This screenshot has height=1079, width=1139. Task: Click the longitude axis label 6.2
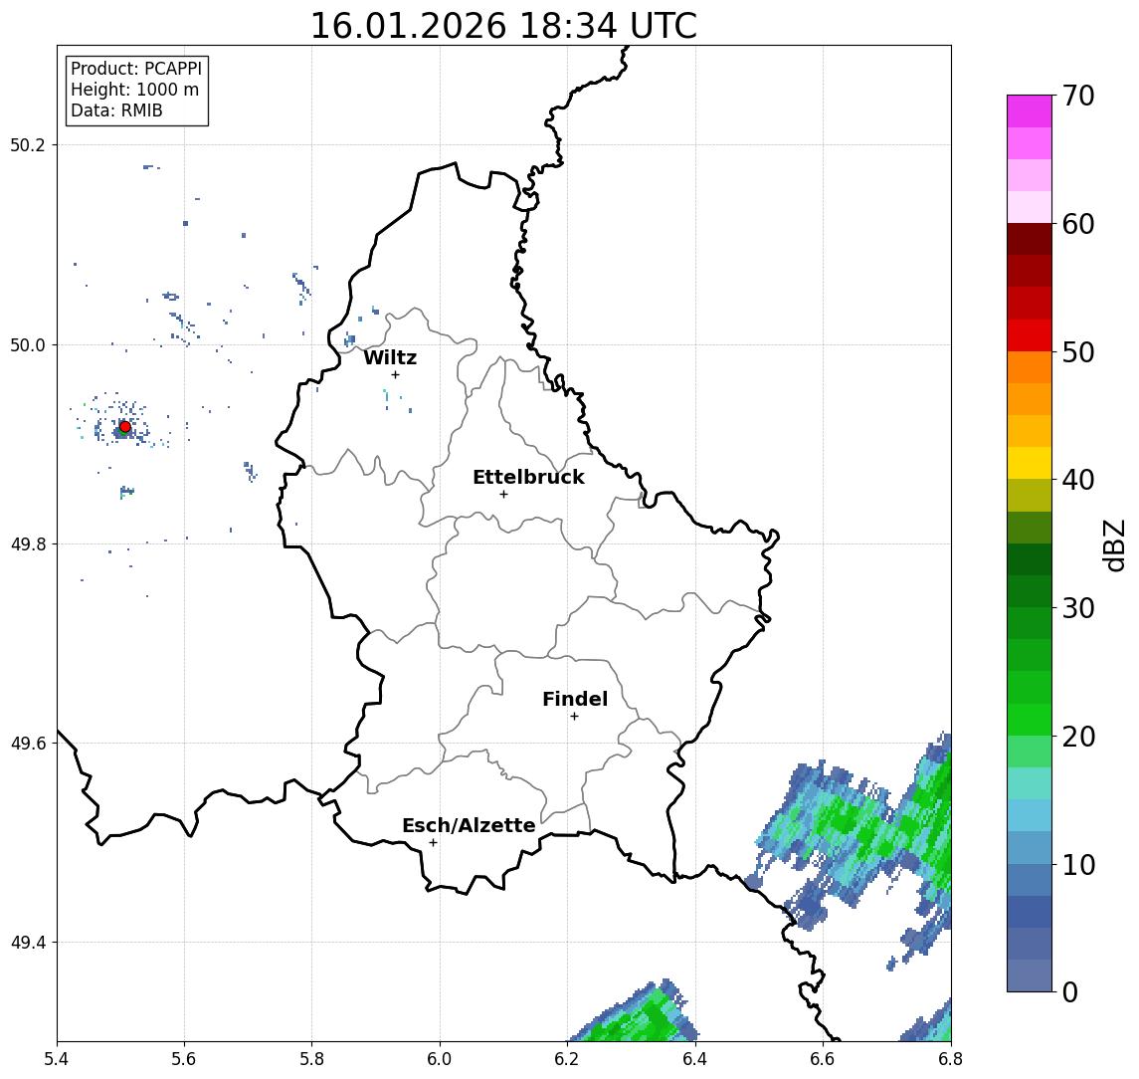coord(567,1059)
